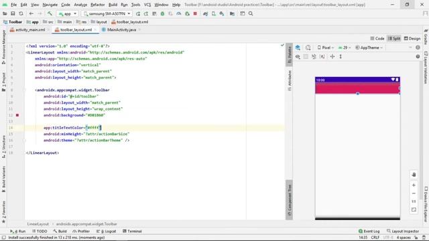
Task: Open the Logcat tool window
Action: pos(106,231)
